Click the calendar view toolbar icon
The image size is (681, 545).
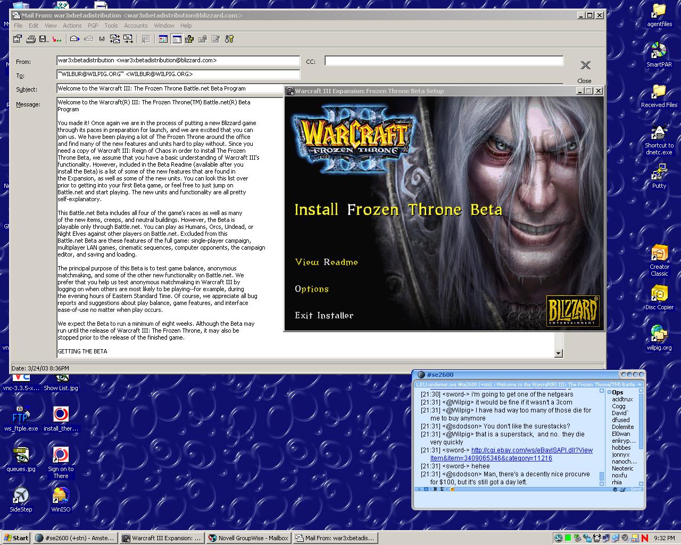[x=163, y=39]
